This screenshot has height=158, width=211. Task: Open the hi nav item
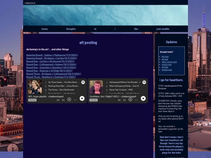click(95, 29)
